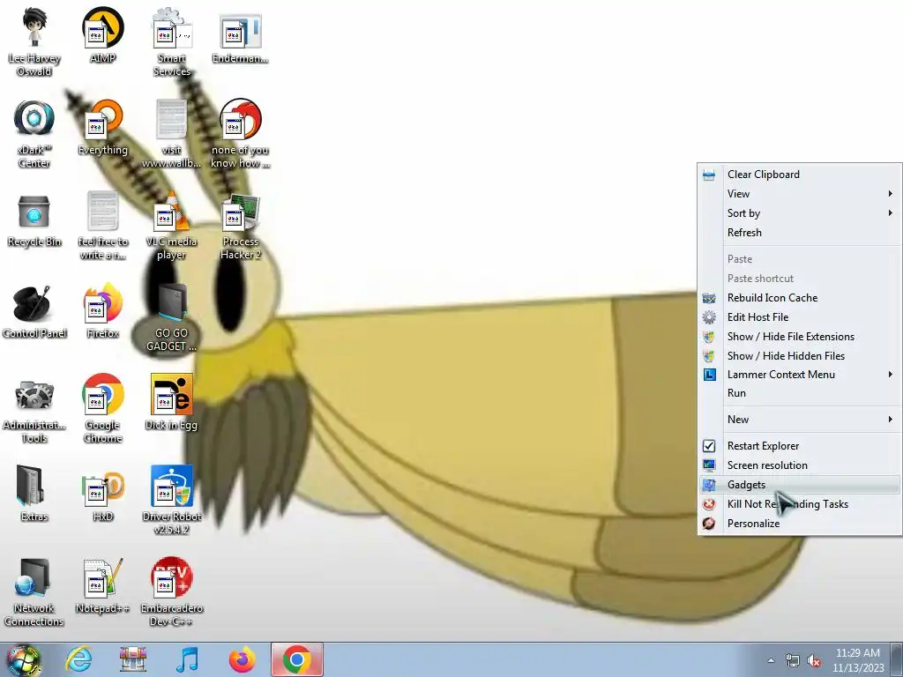Open the Lee Harvey Oswald desktop icon

click(x=34, y=41)
